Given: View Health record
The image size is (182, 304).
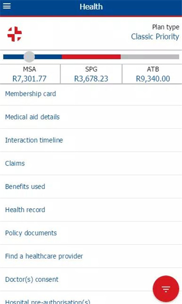Looking at the screenshot, I should coord(91,210).
